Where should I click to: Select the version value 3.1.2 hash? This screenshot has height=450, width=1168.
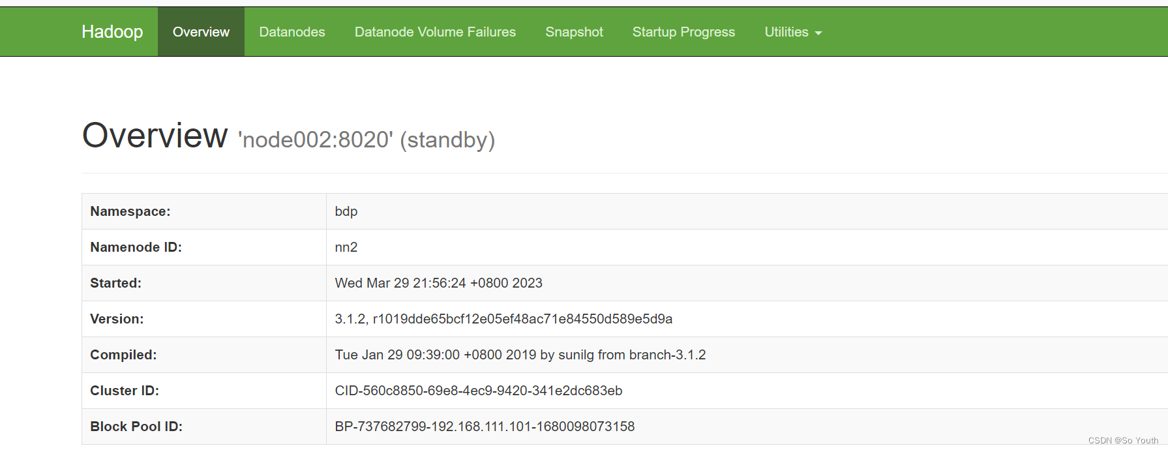503,319
